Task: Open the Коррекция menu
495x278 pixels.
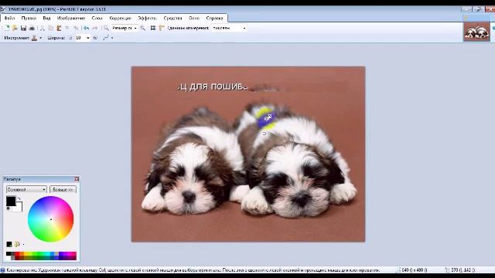Action: (121, 19)
